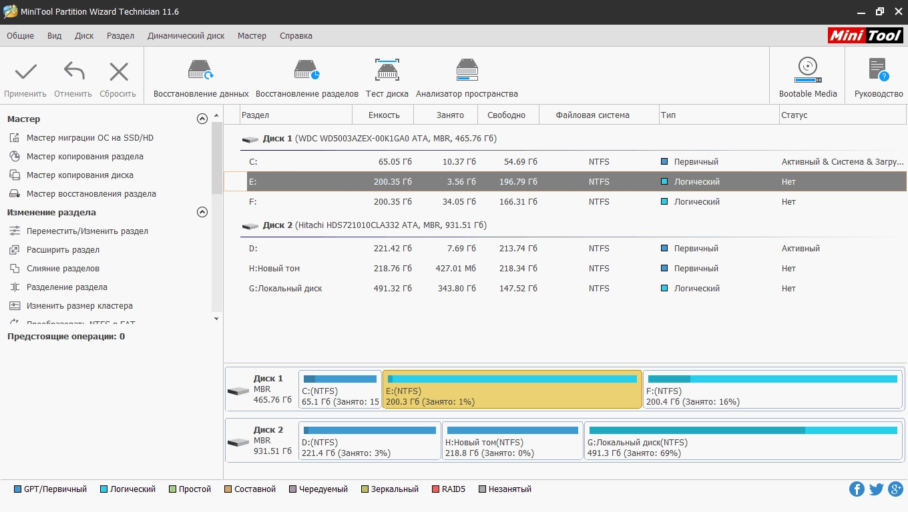908x512 pixels.
Task: Open the Руководство manual icon
Action: tap(879, 70)
